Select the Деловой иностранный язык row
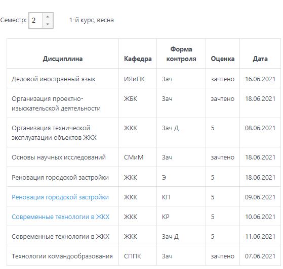 click(144, 78)
